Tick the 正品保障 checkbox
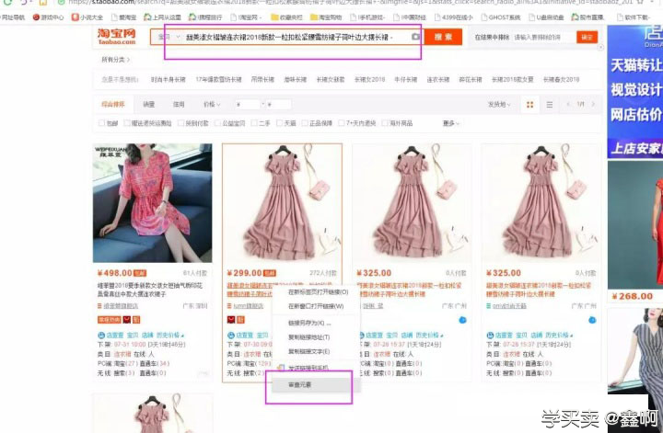Viewport: 663px width, 433px height. [x=305, y=123]
